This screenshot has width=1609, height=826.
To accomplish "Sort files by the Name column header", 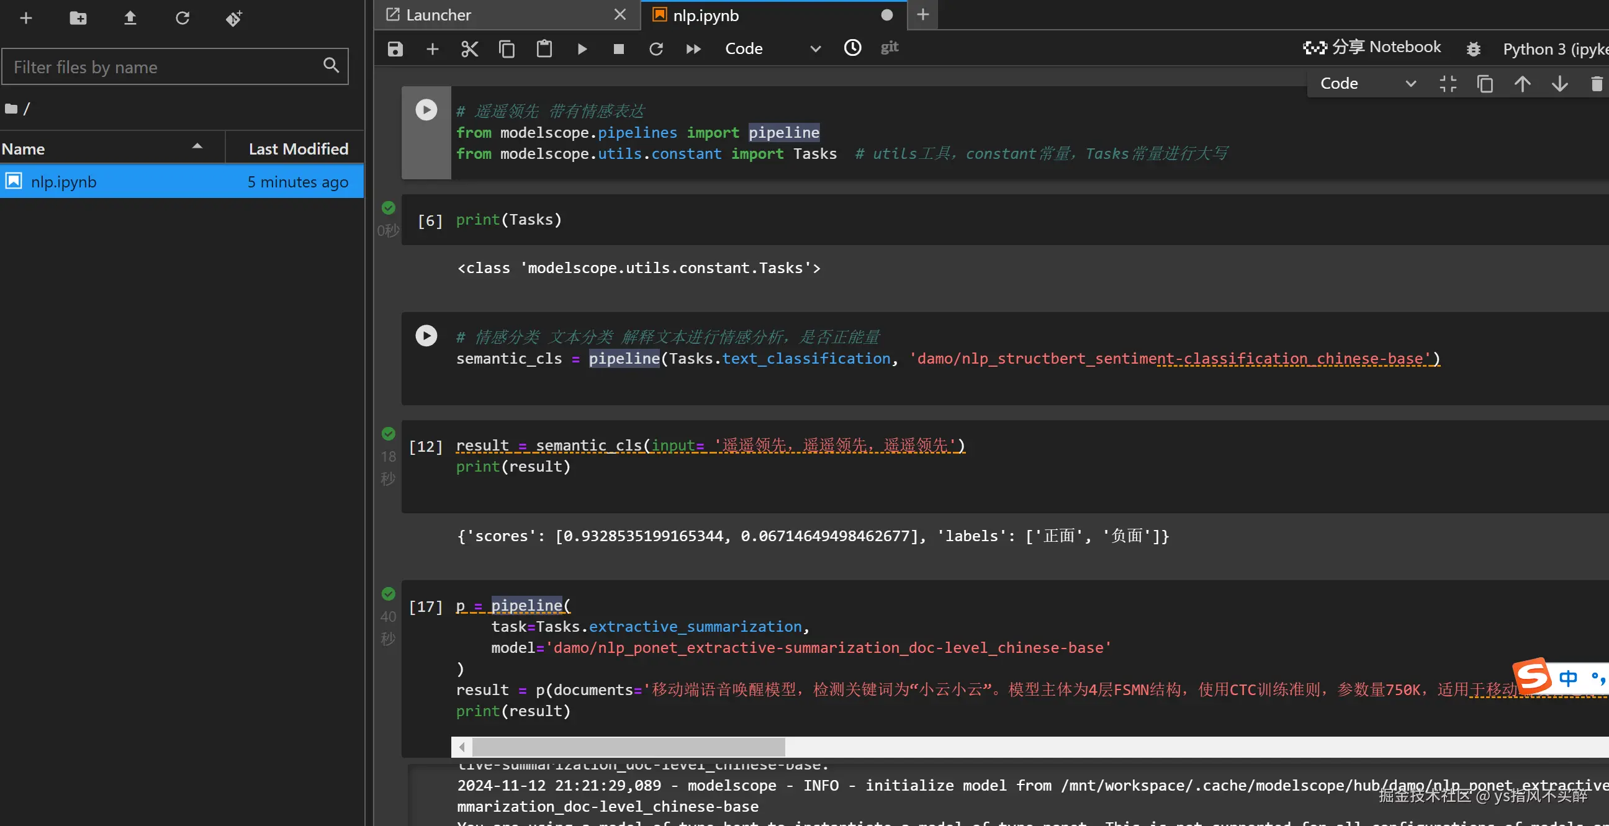I will [x=23, y=148].
